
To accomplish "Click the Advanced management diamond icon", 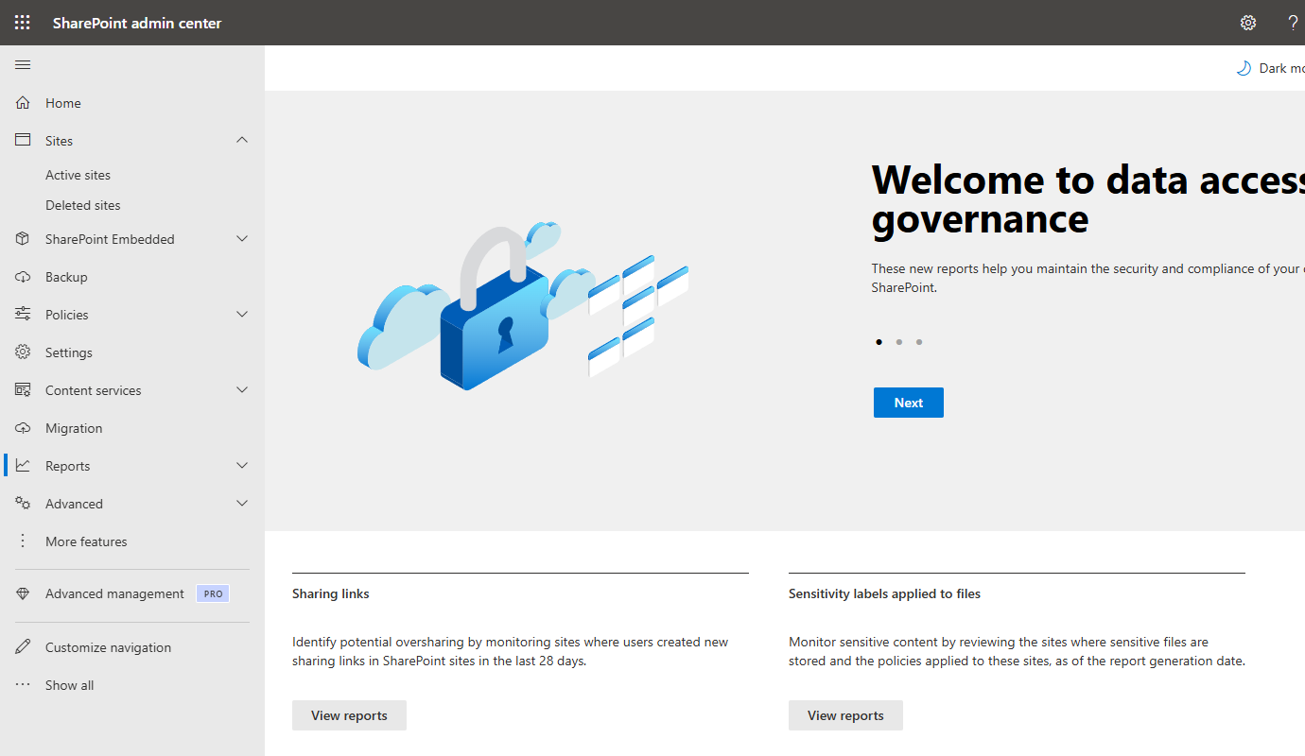I will (24, 593).
